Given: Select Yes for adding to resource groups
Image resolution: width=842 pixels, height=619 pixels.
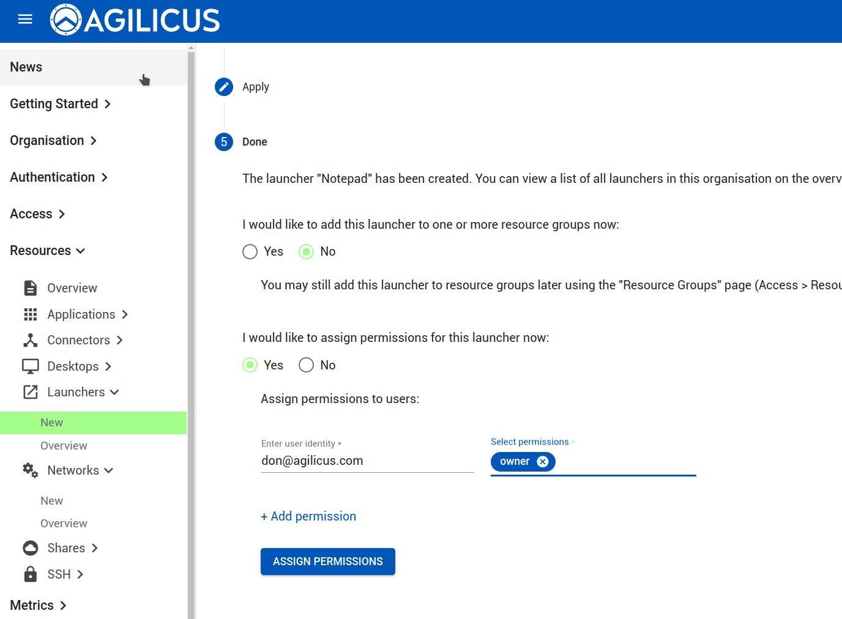Looking at the screenshot, I should point(250,252).
